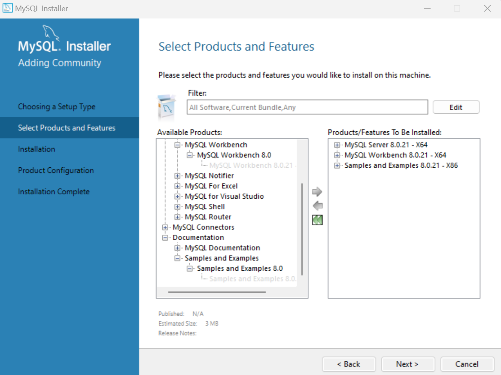Viewport: 501px width, 375px height.
Task: Collapse the Samples and Examples node
Action: pyautogui.click(x=177, y=258)
